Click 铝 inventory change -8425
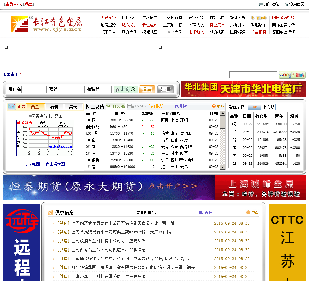The height and width of the screenshot is (281, 309). [x=295, y=132]
